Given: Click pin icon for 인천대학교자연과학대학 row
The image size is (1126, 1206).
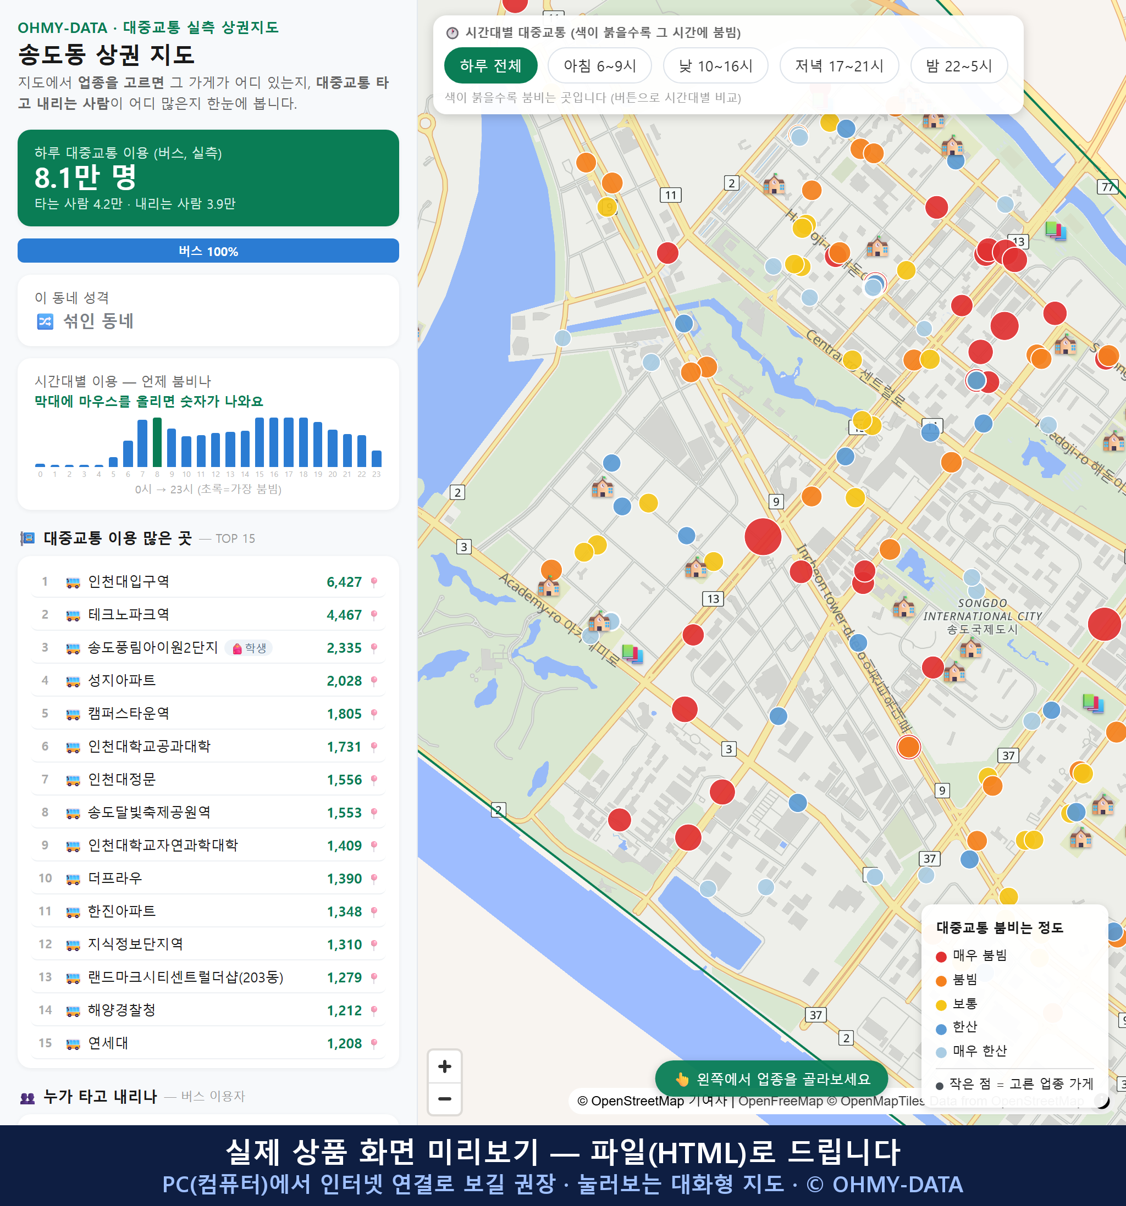Looking at the screenshot, I should pos(374,846).
